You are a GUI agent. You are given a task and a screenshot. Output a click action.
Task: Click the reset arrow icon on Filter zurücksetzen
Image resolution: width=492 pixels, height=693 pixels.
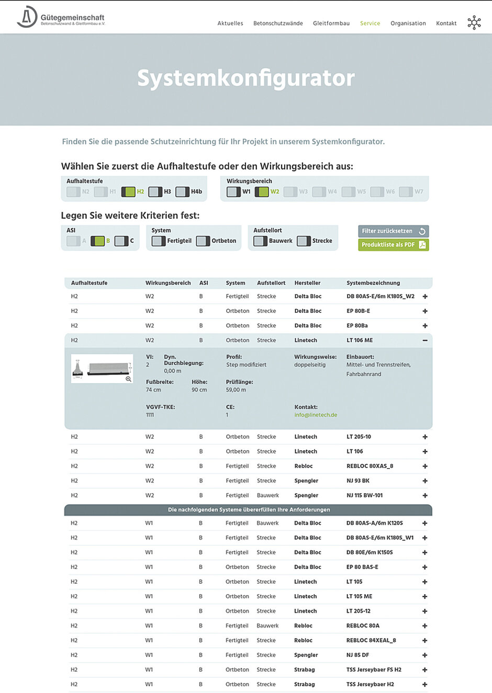422,231
